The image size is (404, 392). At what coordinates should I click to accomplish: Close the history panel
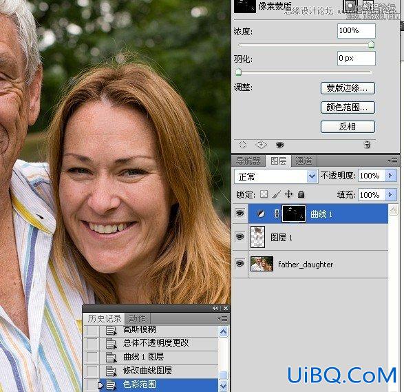(x=226, y=308)
